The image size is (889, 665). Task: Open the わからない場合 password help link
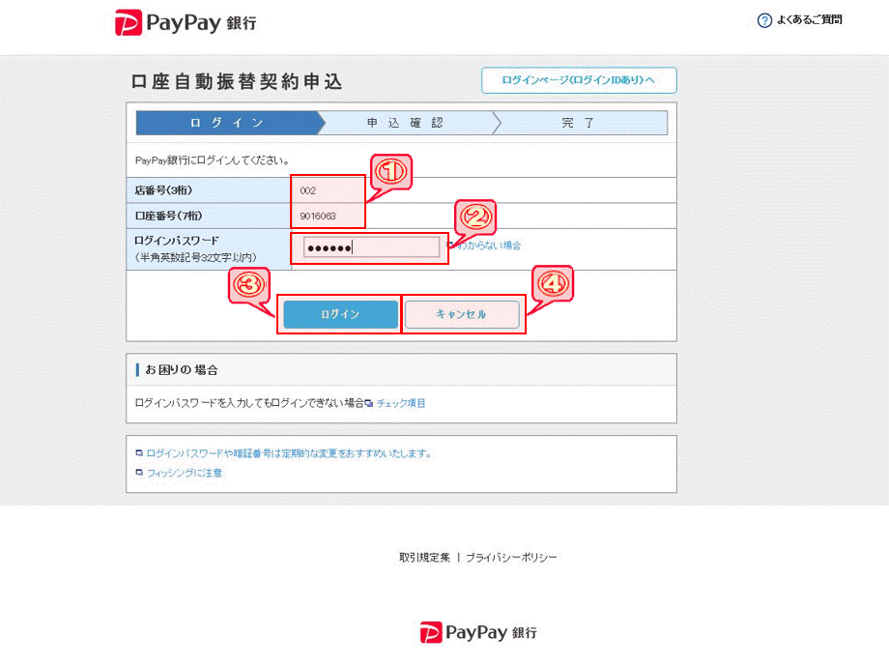[x=489, y=246]
